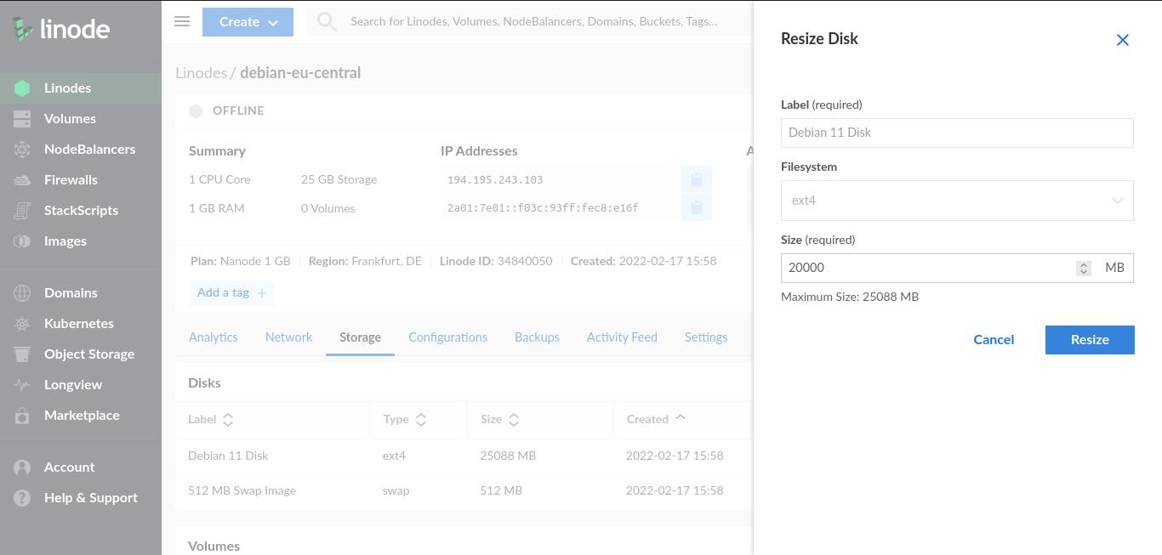Open Marketplace in the sidebar
The height and width of the screenshot is (555, 1162).
tap(82, 416)
